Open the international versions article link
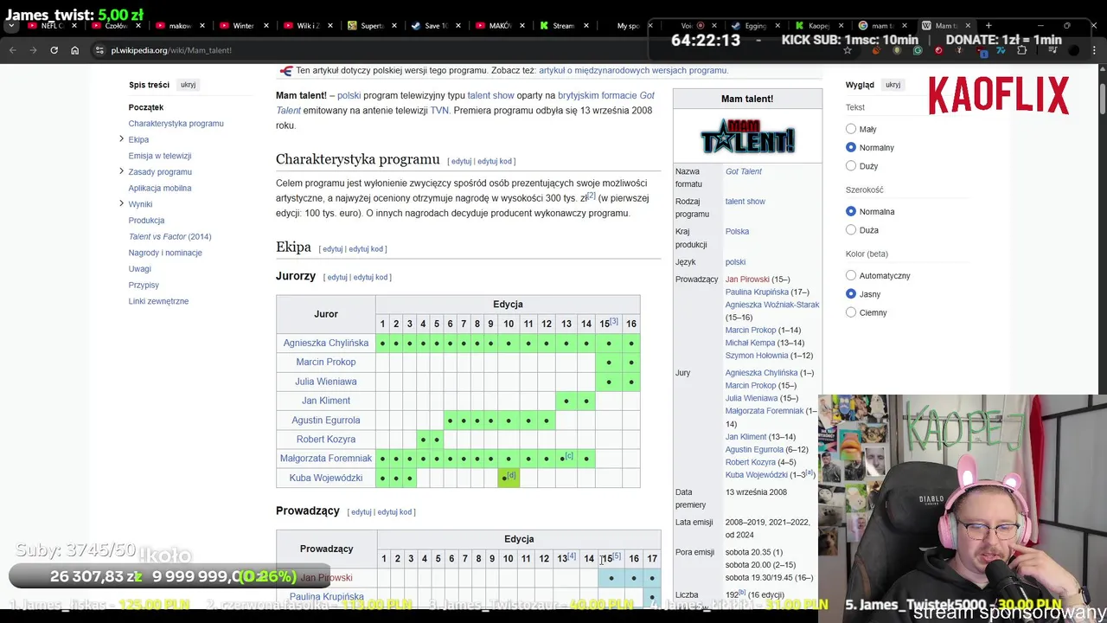The height and width of the screenshot is (623, 1107). coord(633,70)
